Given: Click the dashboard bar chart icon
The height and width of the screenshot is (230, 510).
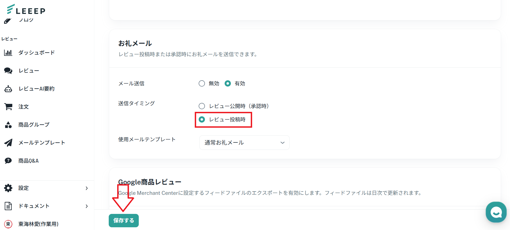Looking at the screenshot, I should tap(8, 53).
